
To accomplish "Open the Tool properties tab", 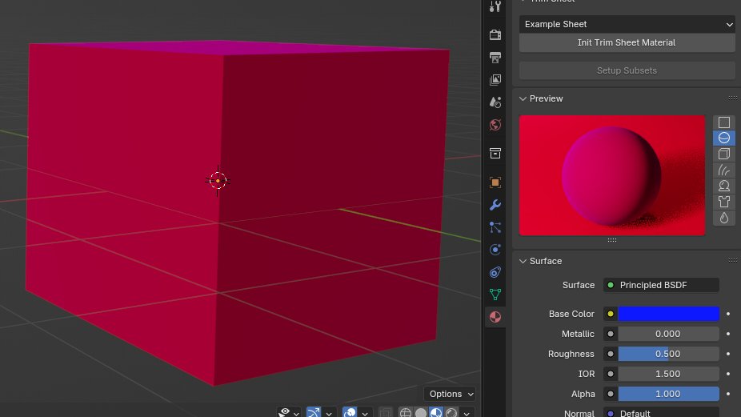I will [x=495, y=6].
